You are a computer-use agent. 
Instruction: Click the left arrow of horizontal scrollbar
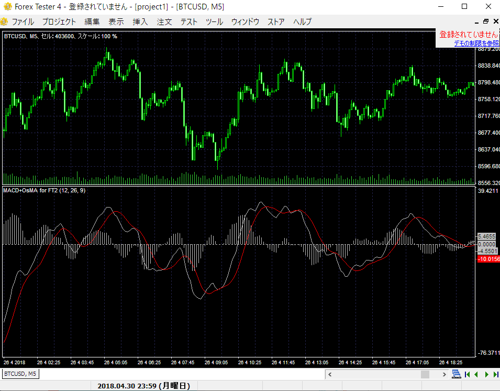tap(330, 374)
